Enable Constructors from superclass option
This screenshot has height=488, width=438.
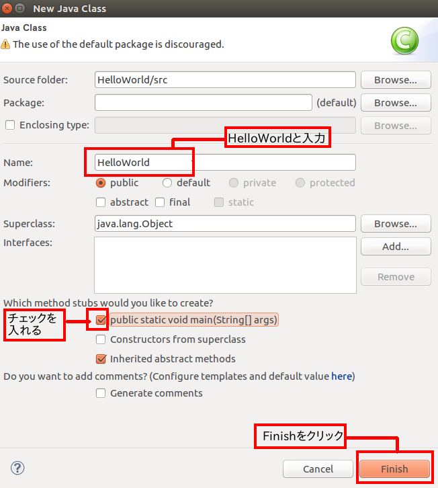(x=101, y=339)
